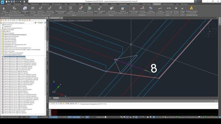Toggle оПРИВЯЗКА object snap in status bar
Image resolution: width=221 pixels, height=124 pixels.
point(34,117)
